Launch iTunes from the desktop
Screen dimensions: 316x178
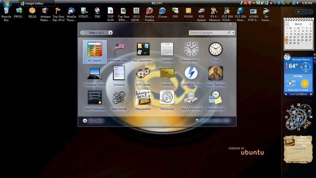pyautogui.click(x=162, y=13)
